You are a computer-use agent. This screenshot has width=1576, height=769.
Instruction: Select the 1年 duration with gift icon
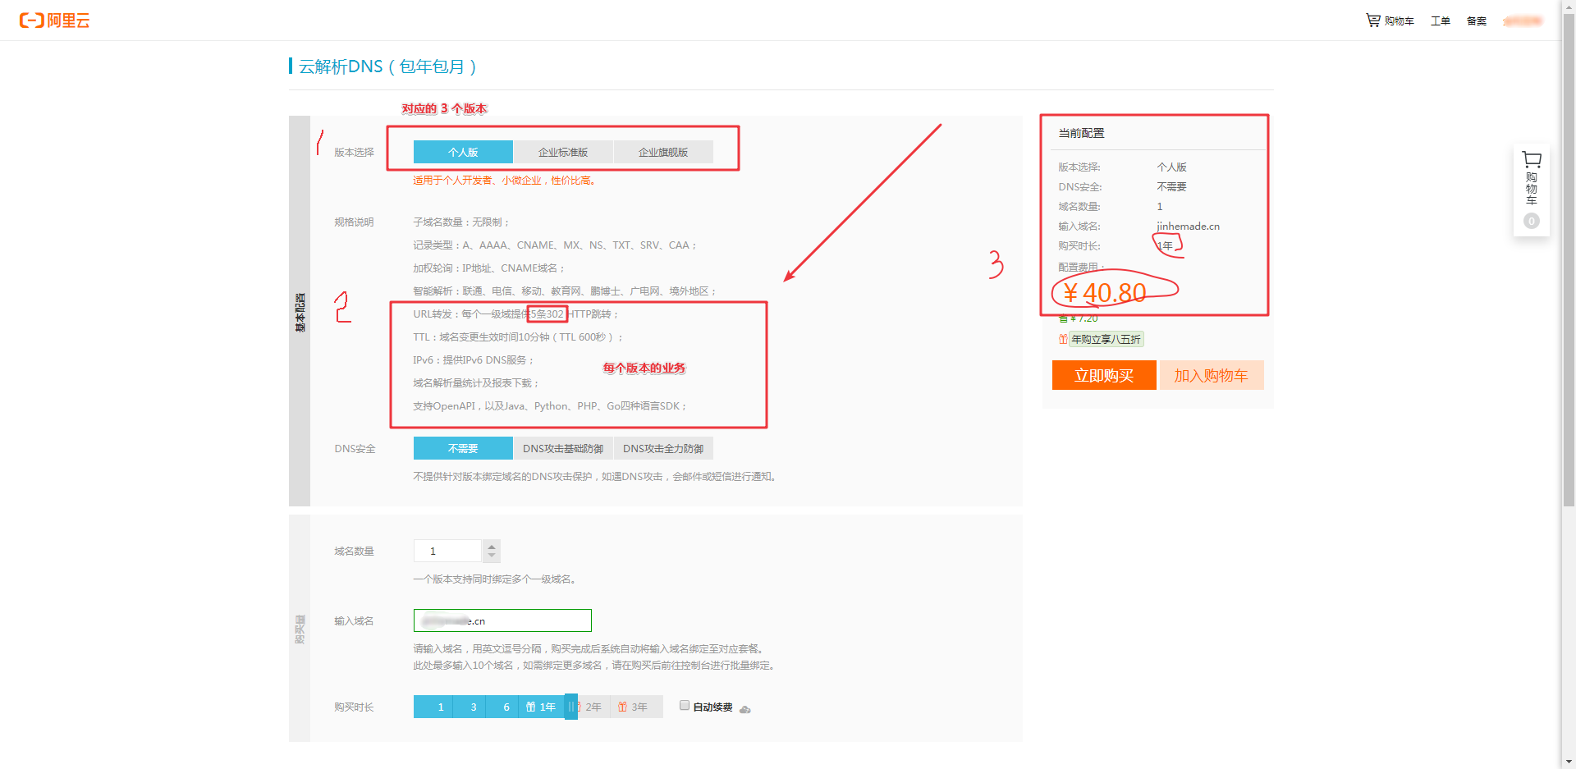[x=541, y=707]
